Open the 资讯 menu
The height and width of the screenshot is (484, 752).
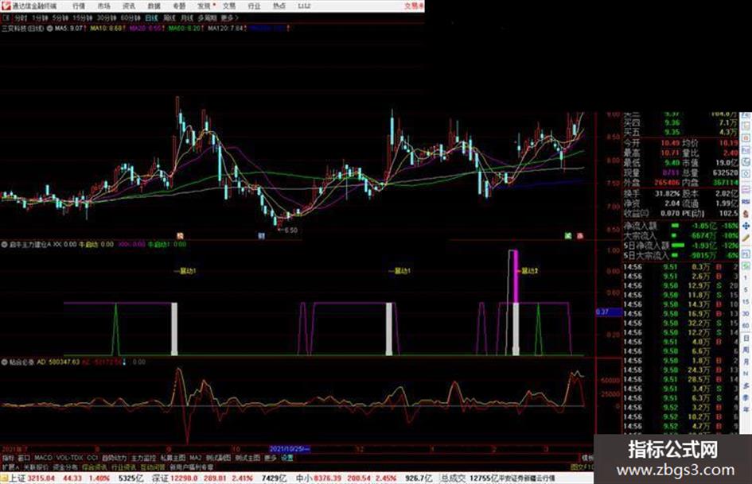[x=129, y=6]
